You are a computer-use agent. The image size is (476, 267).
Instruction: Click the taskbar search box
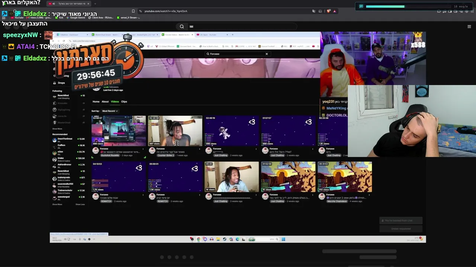point(263,239)
